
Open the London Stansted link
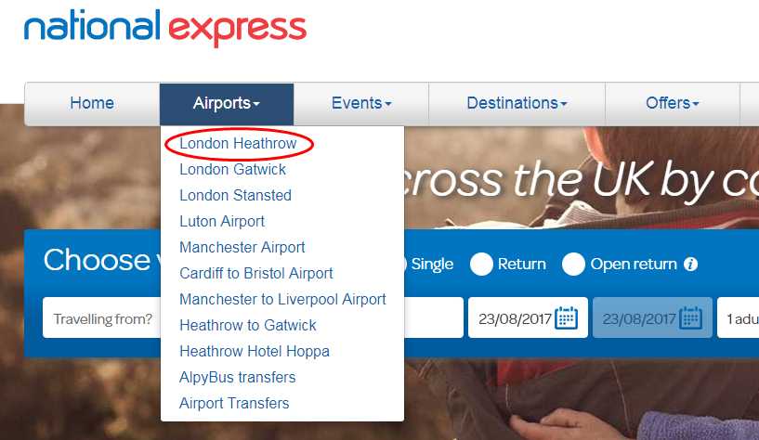tap(235, 195)
